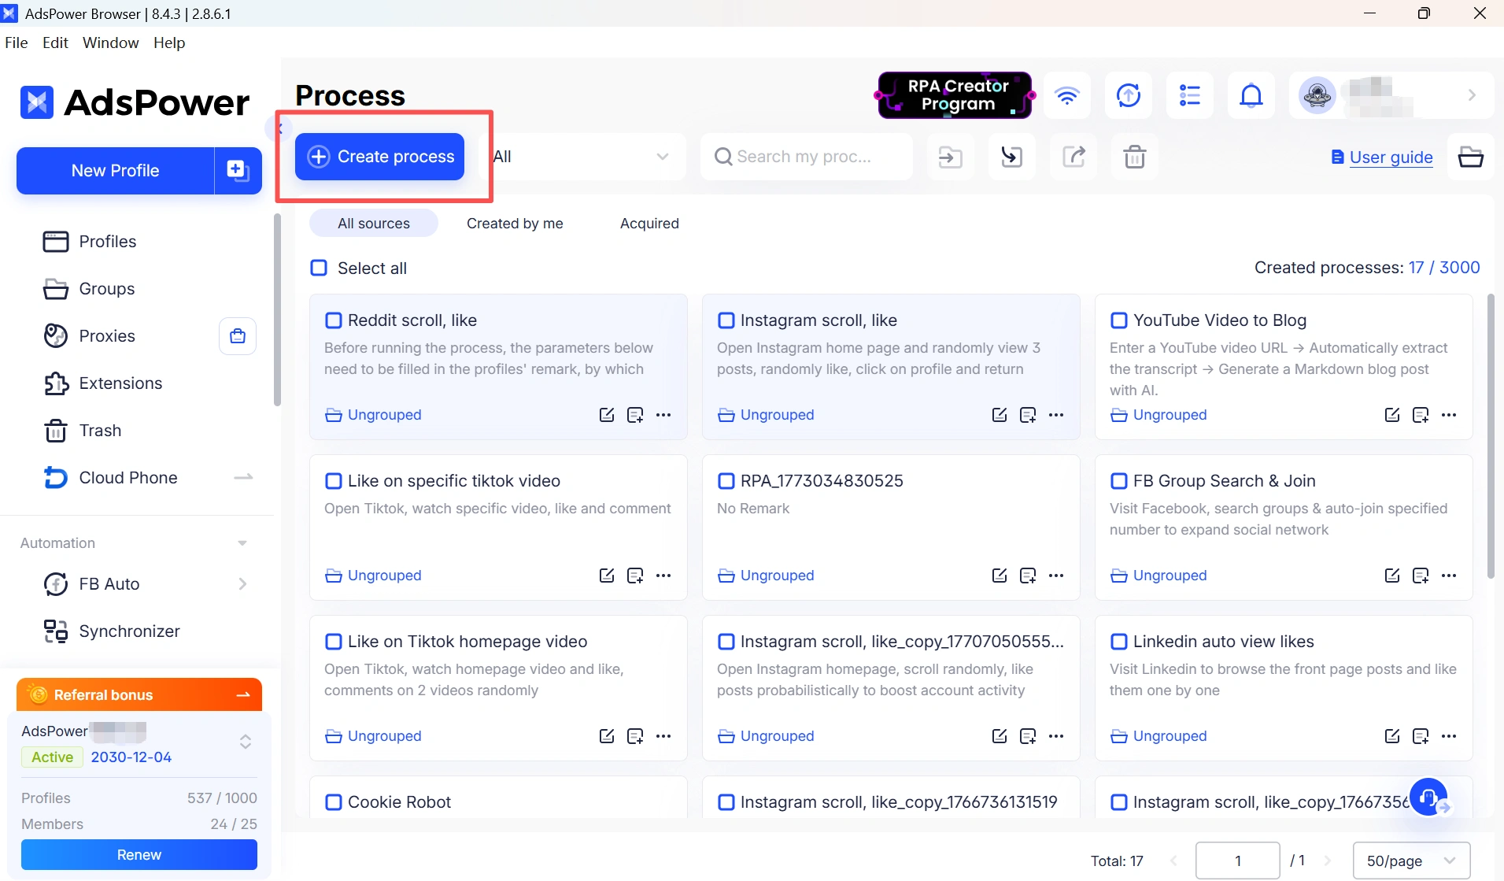The image size is (1504, 881).
Task: Click the share process icon
Action: 1074,157
